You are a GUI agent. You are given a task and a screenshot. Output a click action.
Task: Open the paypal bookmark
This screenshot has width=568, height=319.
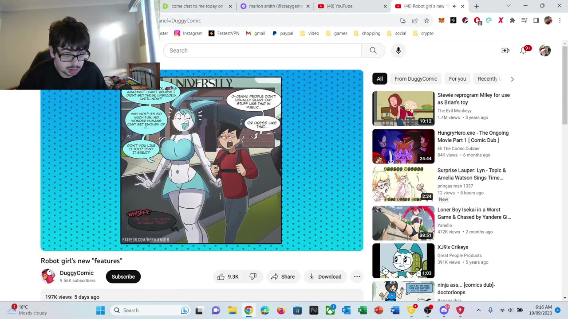pos(282,33)
